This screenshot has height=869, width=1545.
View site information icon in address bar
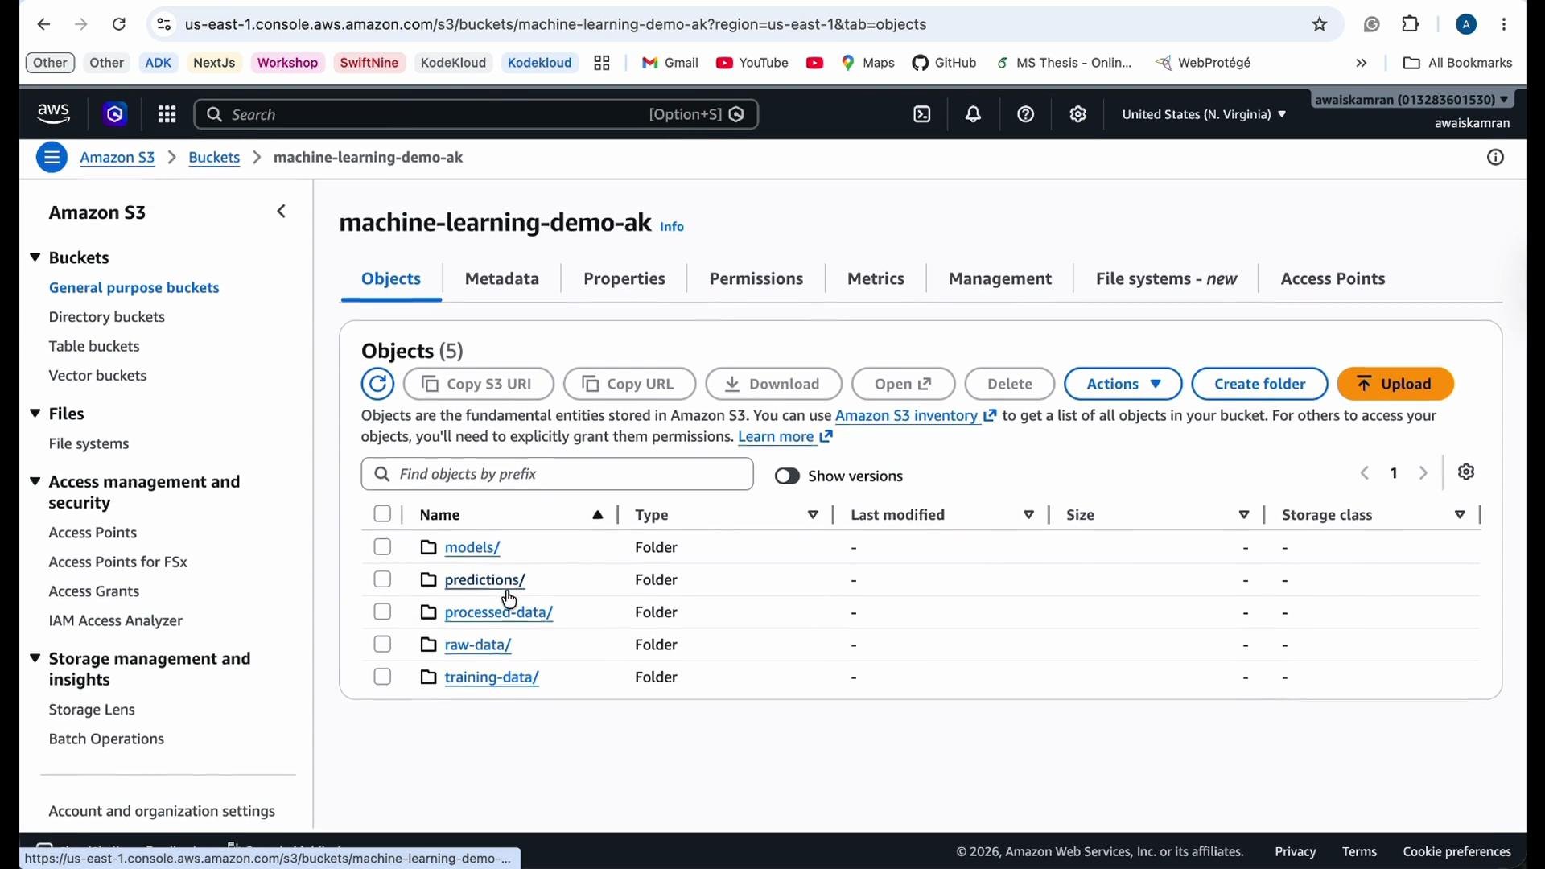coord(163,25)
